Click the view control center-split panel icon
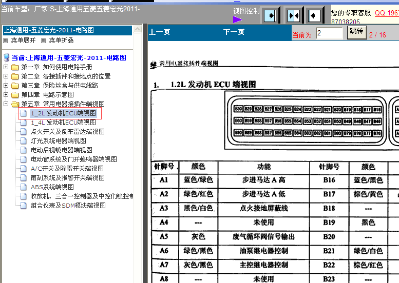The image size is (399, 283). click(x=294, y=16)
